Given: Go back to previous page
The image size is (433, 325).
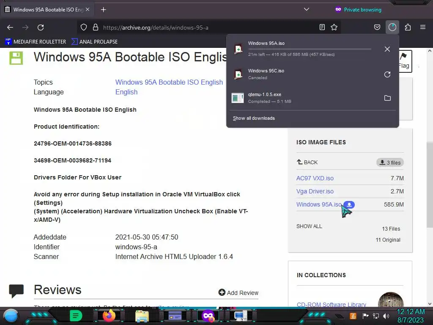Looking at the screenshot, I should click(x=10, y=28).
